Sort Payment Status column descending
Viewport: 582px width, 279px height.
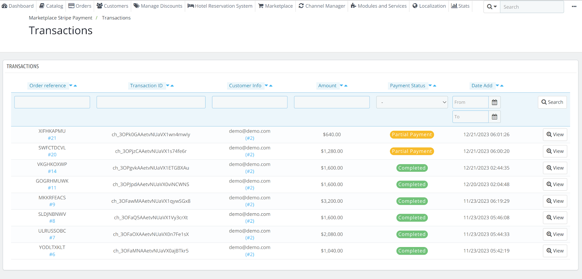(430, 86)
